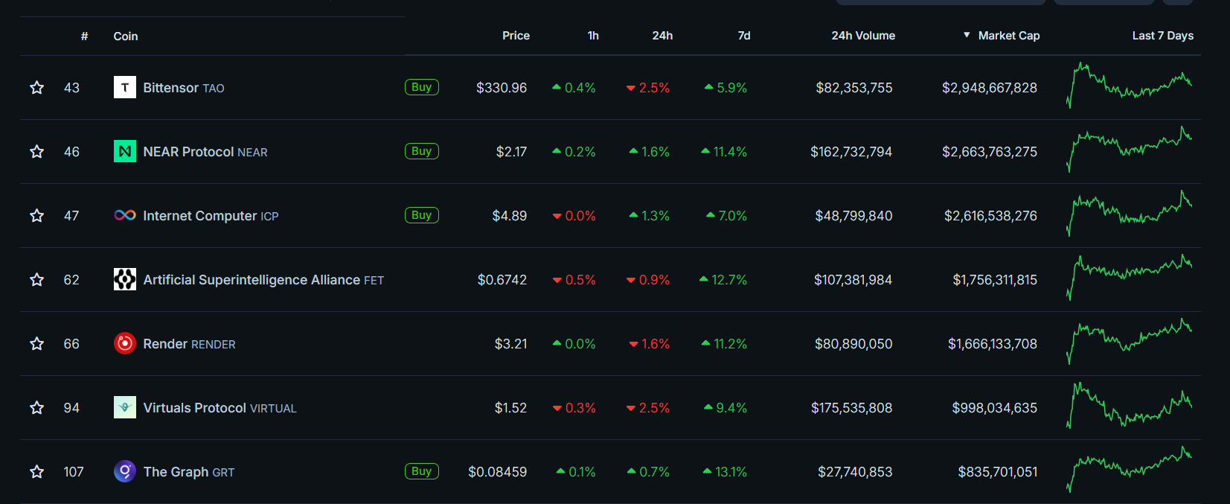Image resolution: width=1230 pixels, height=504 pixels.
Task: Open the NEAR Protocol coin page
Action: [x=205, y=152]
